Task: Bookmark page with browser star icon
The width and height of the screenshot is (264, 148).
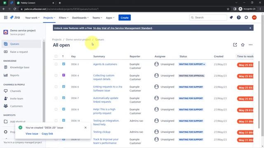Action: coord(228,9)
